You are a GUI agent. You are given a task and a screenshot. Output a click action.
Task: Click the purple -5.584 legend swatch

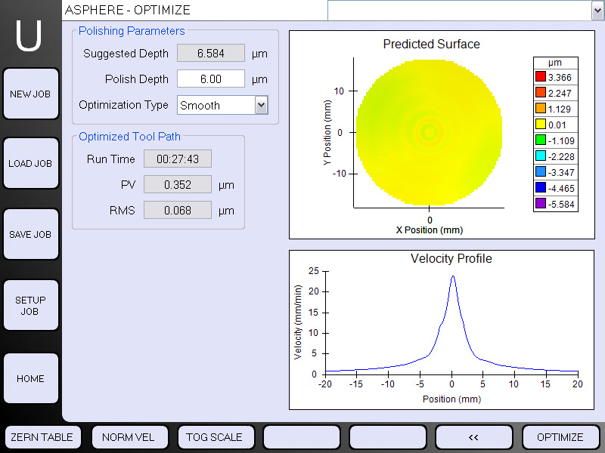[x=540, y=204]
